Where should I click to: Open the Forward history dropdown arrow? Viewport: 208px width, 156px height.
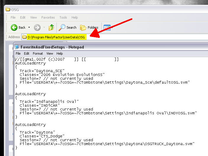[x=44, y=27]
